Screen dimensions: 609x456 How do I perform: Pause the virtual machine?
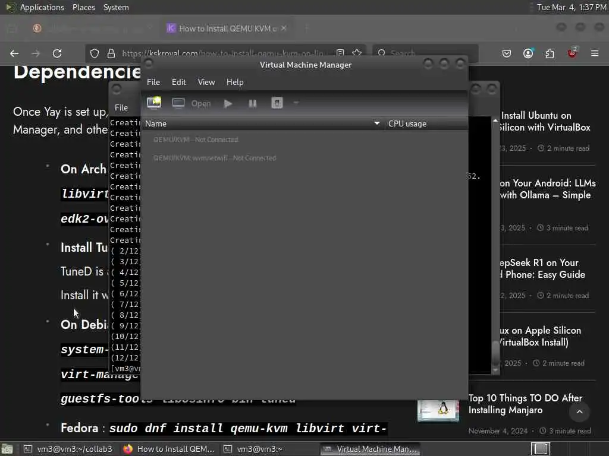coord(252,103)
